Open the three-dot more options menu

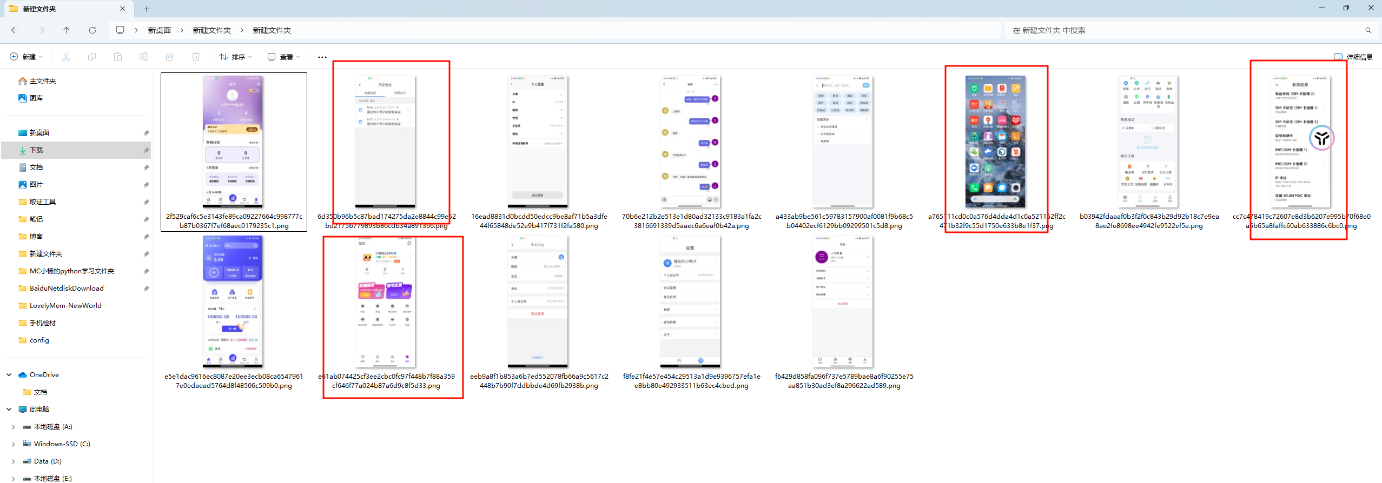pos(322,57)
